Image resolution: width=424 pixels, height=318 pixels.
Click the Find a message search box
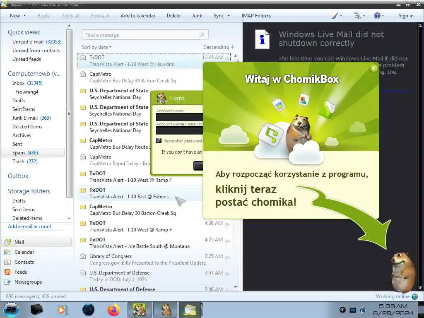(x=145, y=35)
